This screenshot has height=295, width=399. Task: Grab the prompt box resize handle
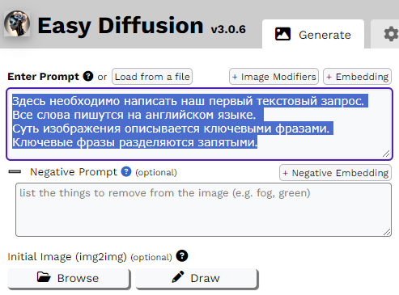pos(386,154)
